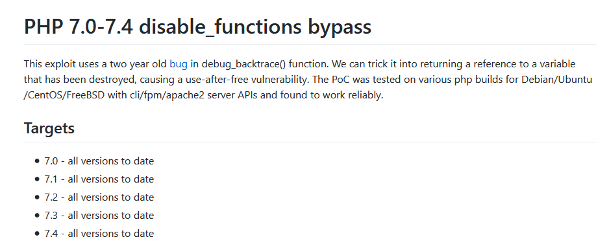Image resolution: width=609 pixels, height=246 pixels.
Task: Click the bullet point before the 7.2 entry
Action: point(37,197)
